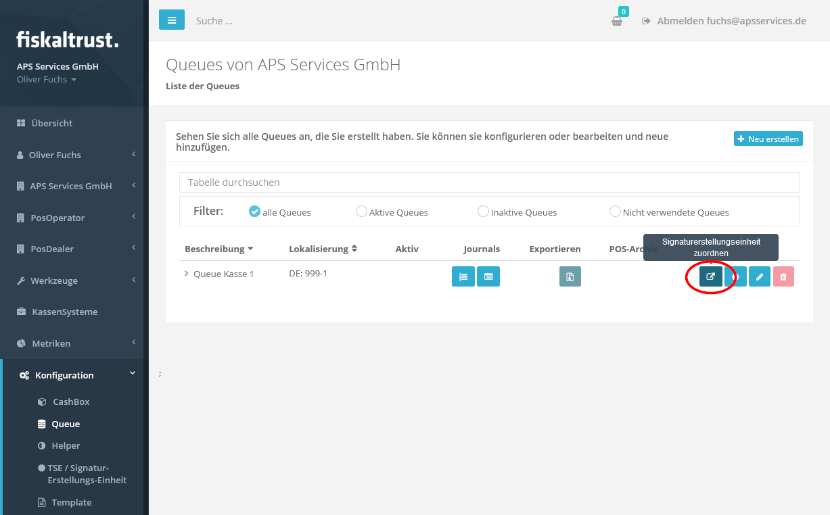Open CashBox in Konfiguration submenu

pos(71,401)
